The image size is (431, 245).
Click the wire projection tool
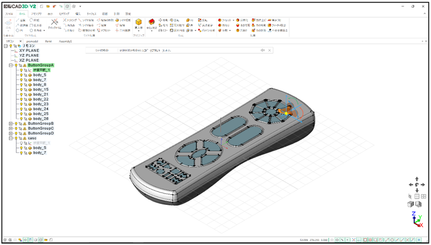tap(123, 20)
